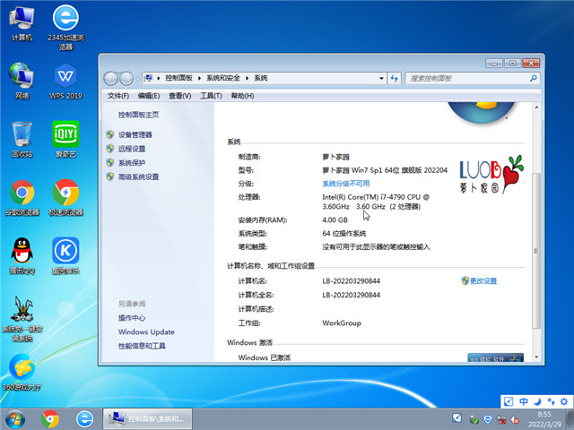The image size is (574, 430).
Task: Click the back navigation arrow
Action: tap(110, 78)
